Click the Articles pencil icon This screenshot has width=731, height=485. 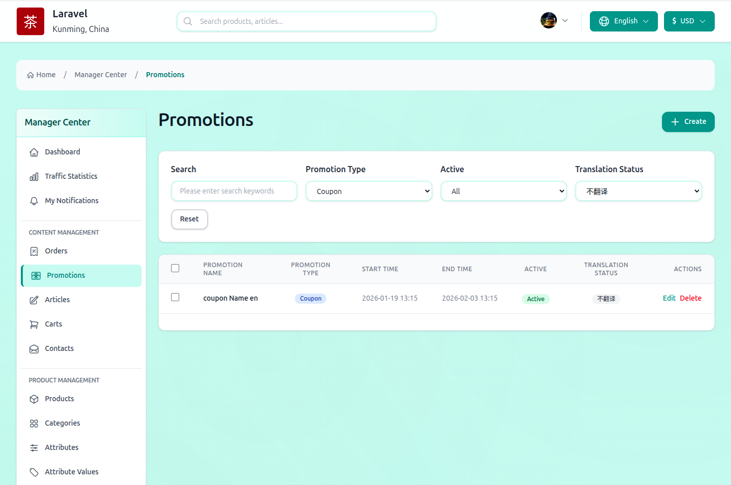pos(34,300)
